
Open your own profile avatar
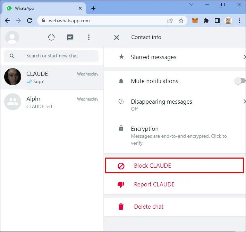12,38
